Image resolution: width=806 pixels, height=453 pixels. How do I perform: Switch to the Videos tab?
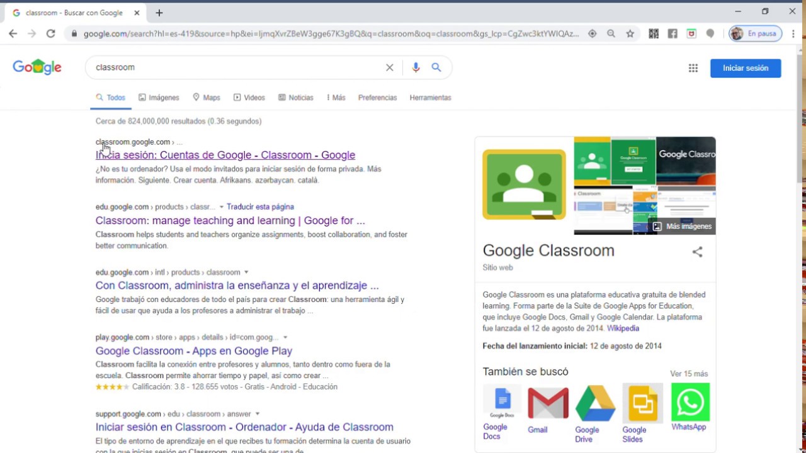249,98
